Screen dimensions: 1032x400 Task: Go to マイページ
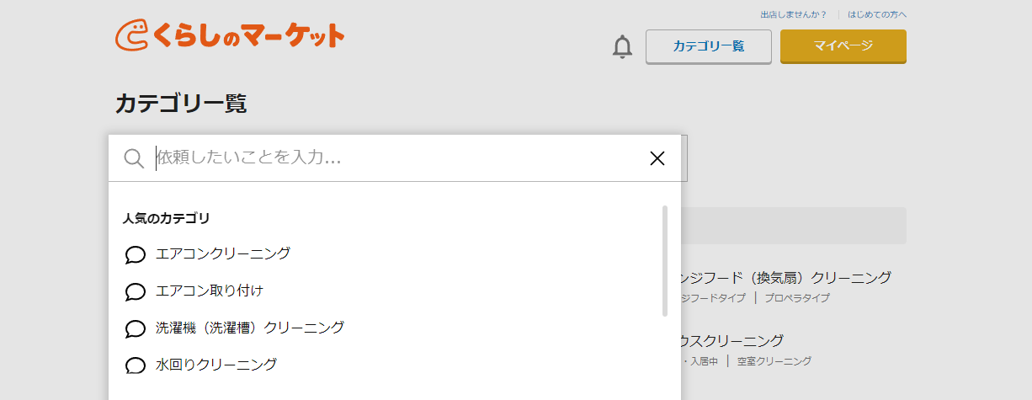coord(843,46)
